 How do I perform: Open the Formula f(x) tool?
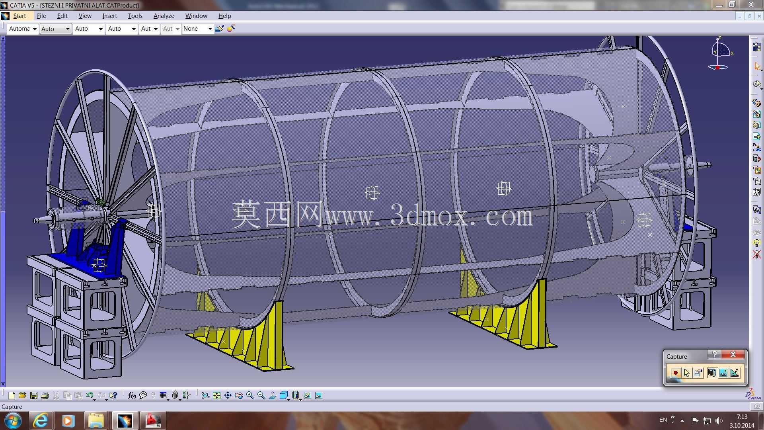[x=132, y=395]
